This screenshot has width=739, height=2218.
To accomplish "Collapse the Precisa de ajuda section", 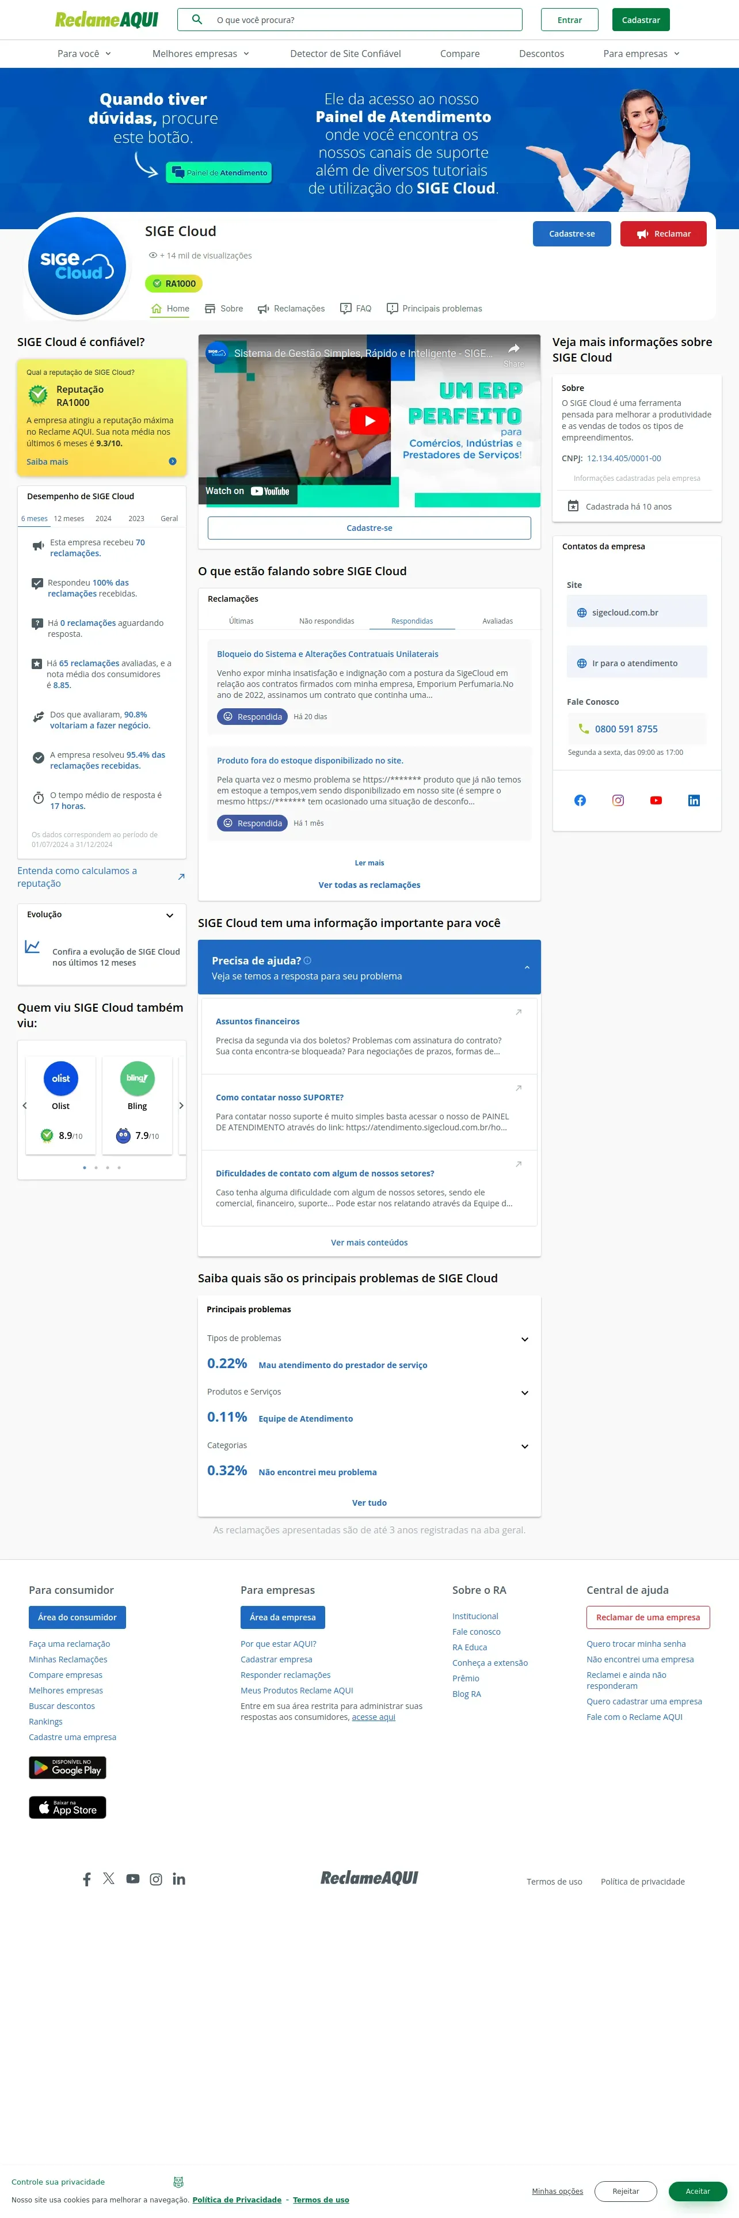I will [x=527, y=967].
